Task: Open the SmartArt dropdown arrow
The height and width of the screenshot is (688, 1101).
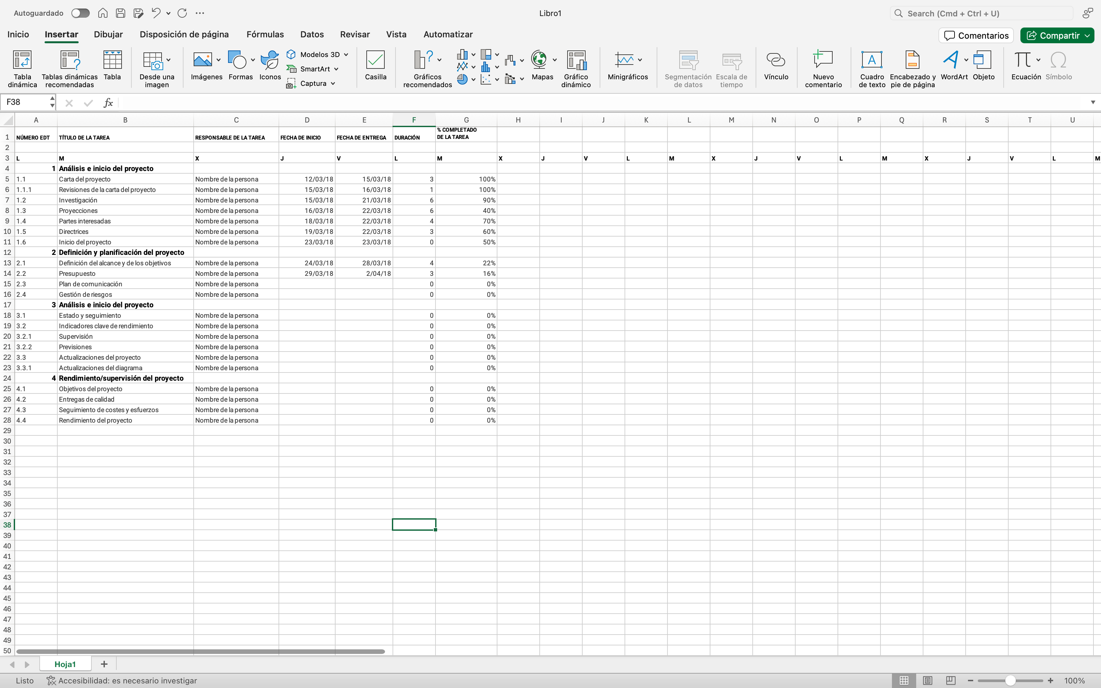Action: click(336, 69)
